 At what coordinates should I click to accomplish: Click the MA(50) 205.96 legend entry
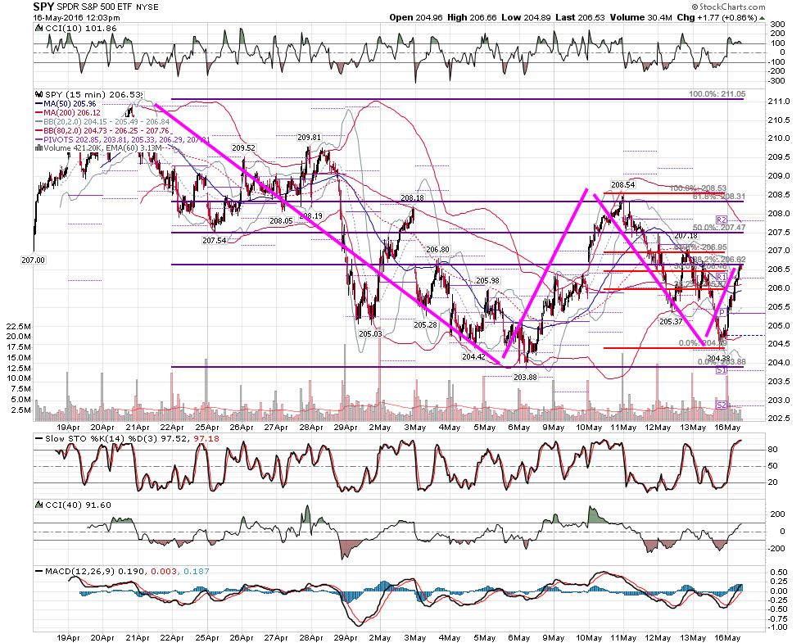click(x=70, y=104)
